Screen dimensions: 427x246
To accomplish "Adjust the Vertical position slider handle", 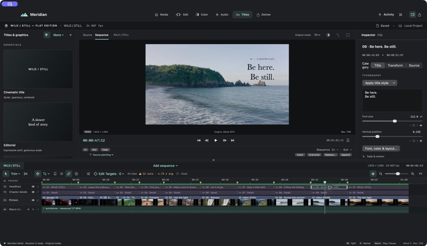I will coord(378,136).
